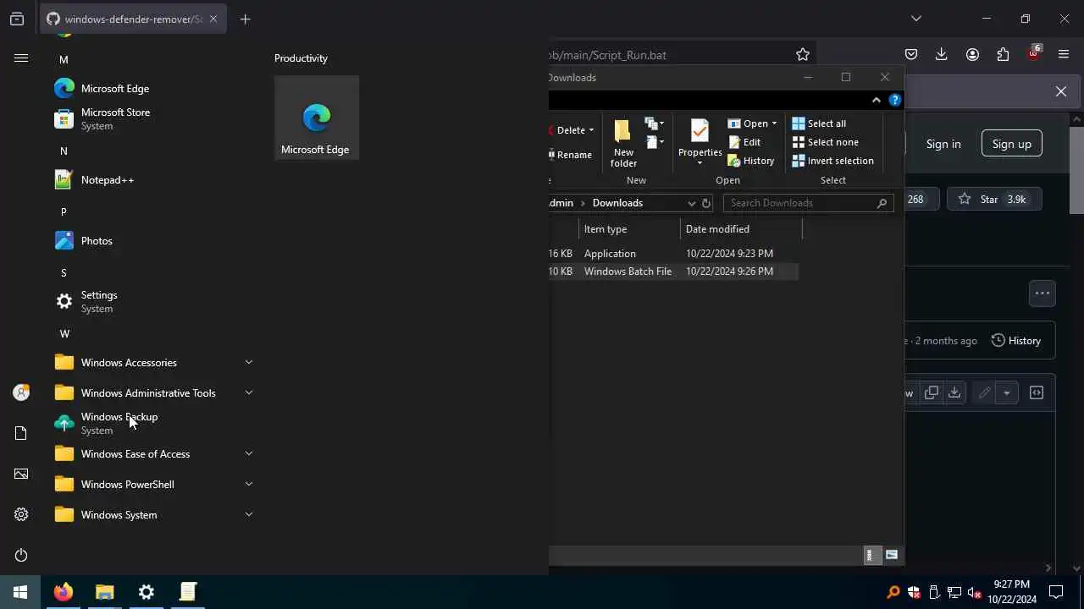Open Documents from the Start sidebar

[21, 433]
